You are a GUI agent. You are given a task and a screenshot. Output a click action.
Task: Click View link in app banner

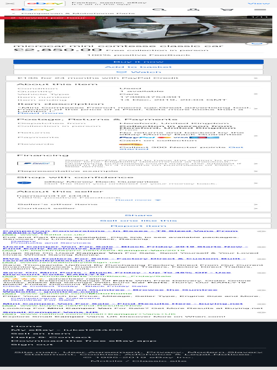259,4
